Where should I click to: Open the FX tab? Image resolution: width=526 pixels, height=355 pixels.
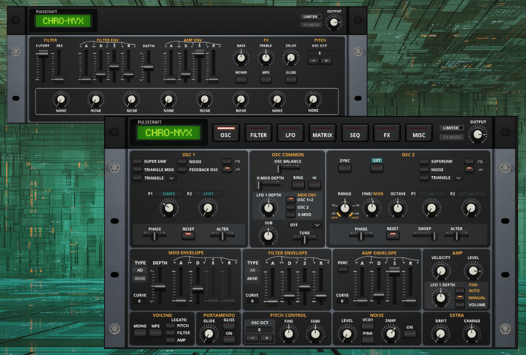(387, 133)
